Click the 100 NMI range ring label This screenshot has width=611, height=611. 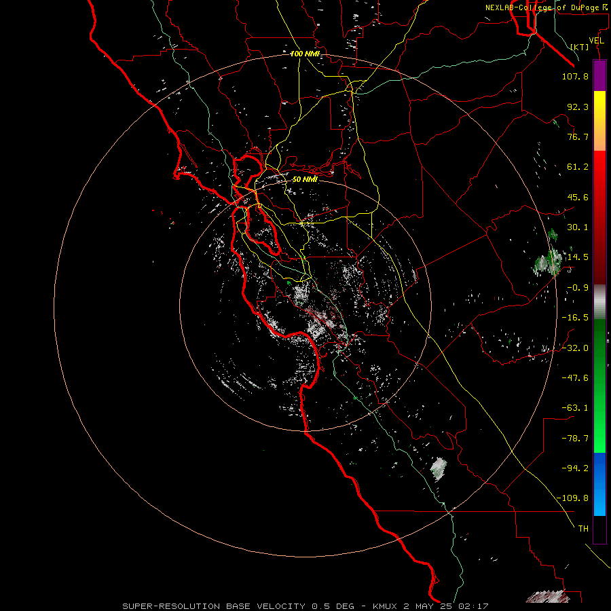click(x=305, y=54)
